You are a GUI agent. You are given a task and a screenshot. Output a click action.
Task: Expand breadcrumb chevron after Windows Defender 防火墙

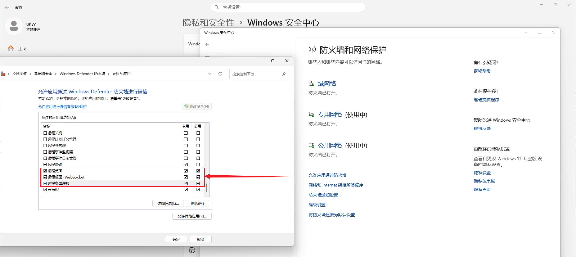click(x=109, y=74)
